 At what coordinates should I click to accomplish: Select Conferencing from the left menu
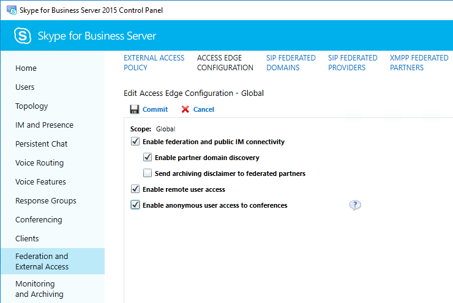point(39,220)
